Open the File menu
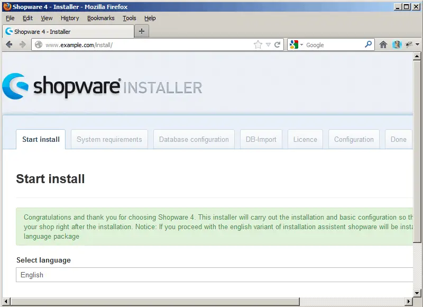This screenshot has height=307, width=423. [x=10, y=18]
